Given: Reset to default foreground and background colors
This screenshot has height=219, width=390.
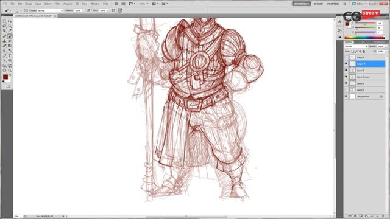Looking at the screenshot, I should [x=4, y=82].
